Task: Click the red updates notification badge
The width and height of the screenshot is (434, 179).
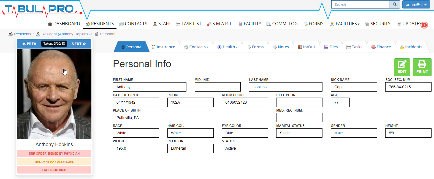Action: tap(424, 25)
